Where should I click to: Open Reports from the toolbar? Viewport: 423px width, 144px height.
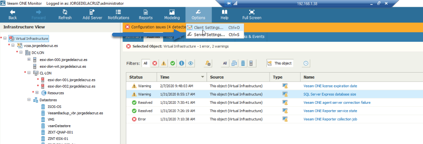[x=146, y=15]
